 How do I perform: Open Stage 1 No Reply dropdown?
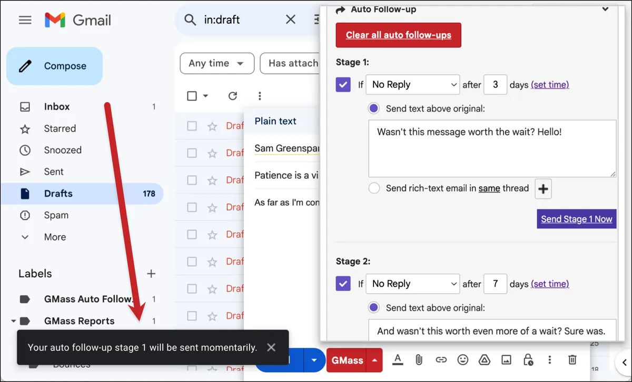coord(413,85)
